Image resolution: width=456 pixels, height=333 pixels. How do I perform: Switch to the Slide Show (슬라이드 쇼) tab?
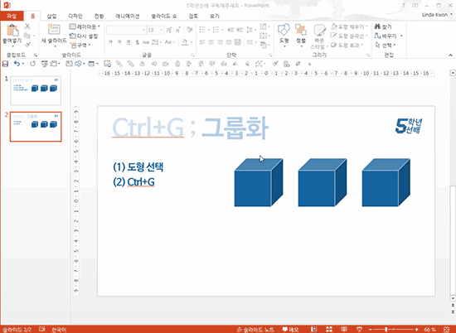(163, 16)
